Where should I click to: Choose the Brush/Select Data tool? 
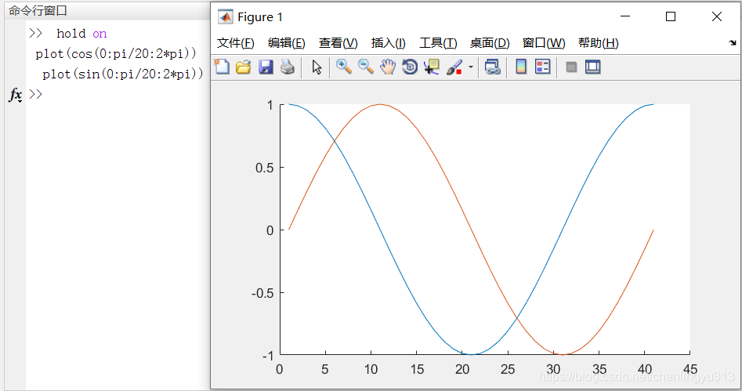point(454,67)
